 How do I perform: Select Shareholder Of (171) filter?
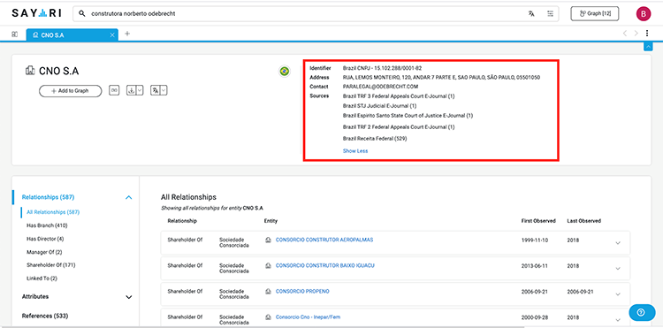coord(50,265)
